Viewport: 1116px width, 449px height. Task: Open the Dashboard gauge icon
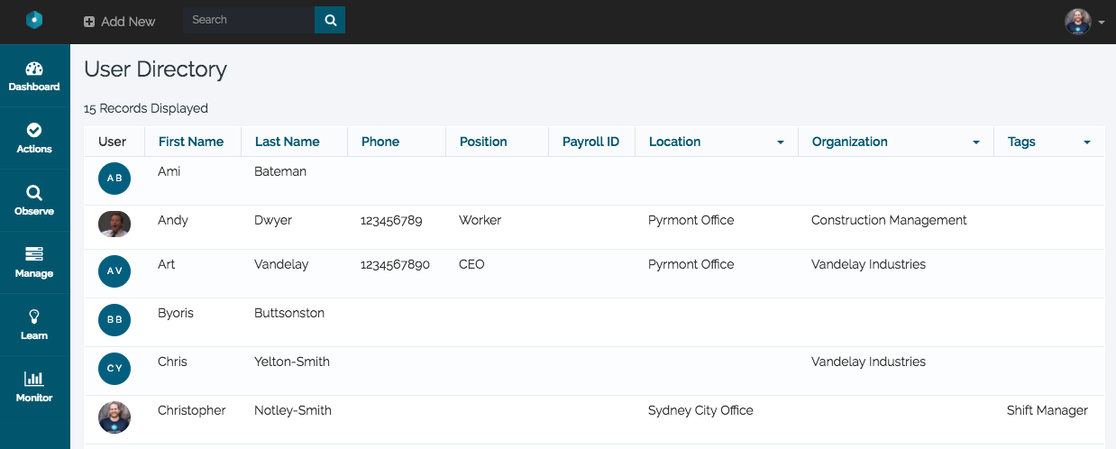click(x=34, y=69)
